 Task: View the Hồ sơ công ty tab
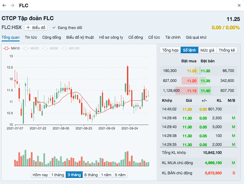pos(111,37)
